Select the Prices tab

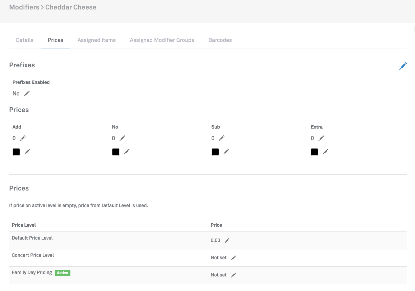(x=56, y=40)
